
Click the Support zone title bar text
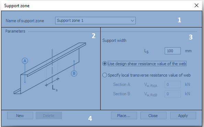point(17,6)
